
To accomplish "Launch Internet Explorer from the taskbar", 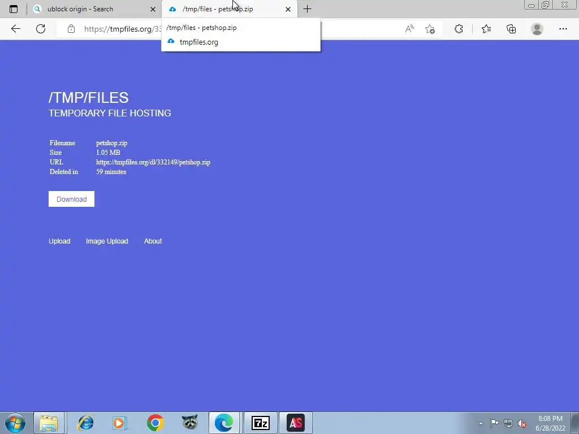I will pos(86,423).
